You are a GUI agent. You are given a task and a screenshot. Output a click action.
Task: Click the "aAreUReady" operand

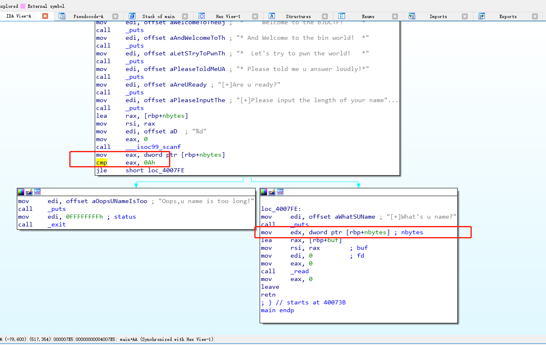tap(188, 85)
